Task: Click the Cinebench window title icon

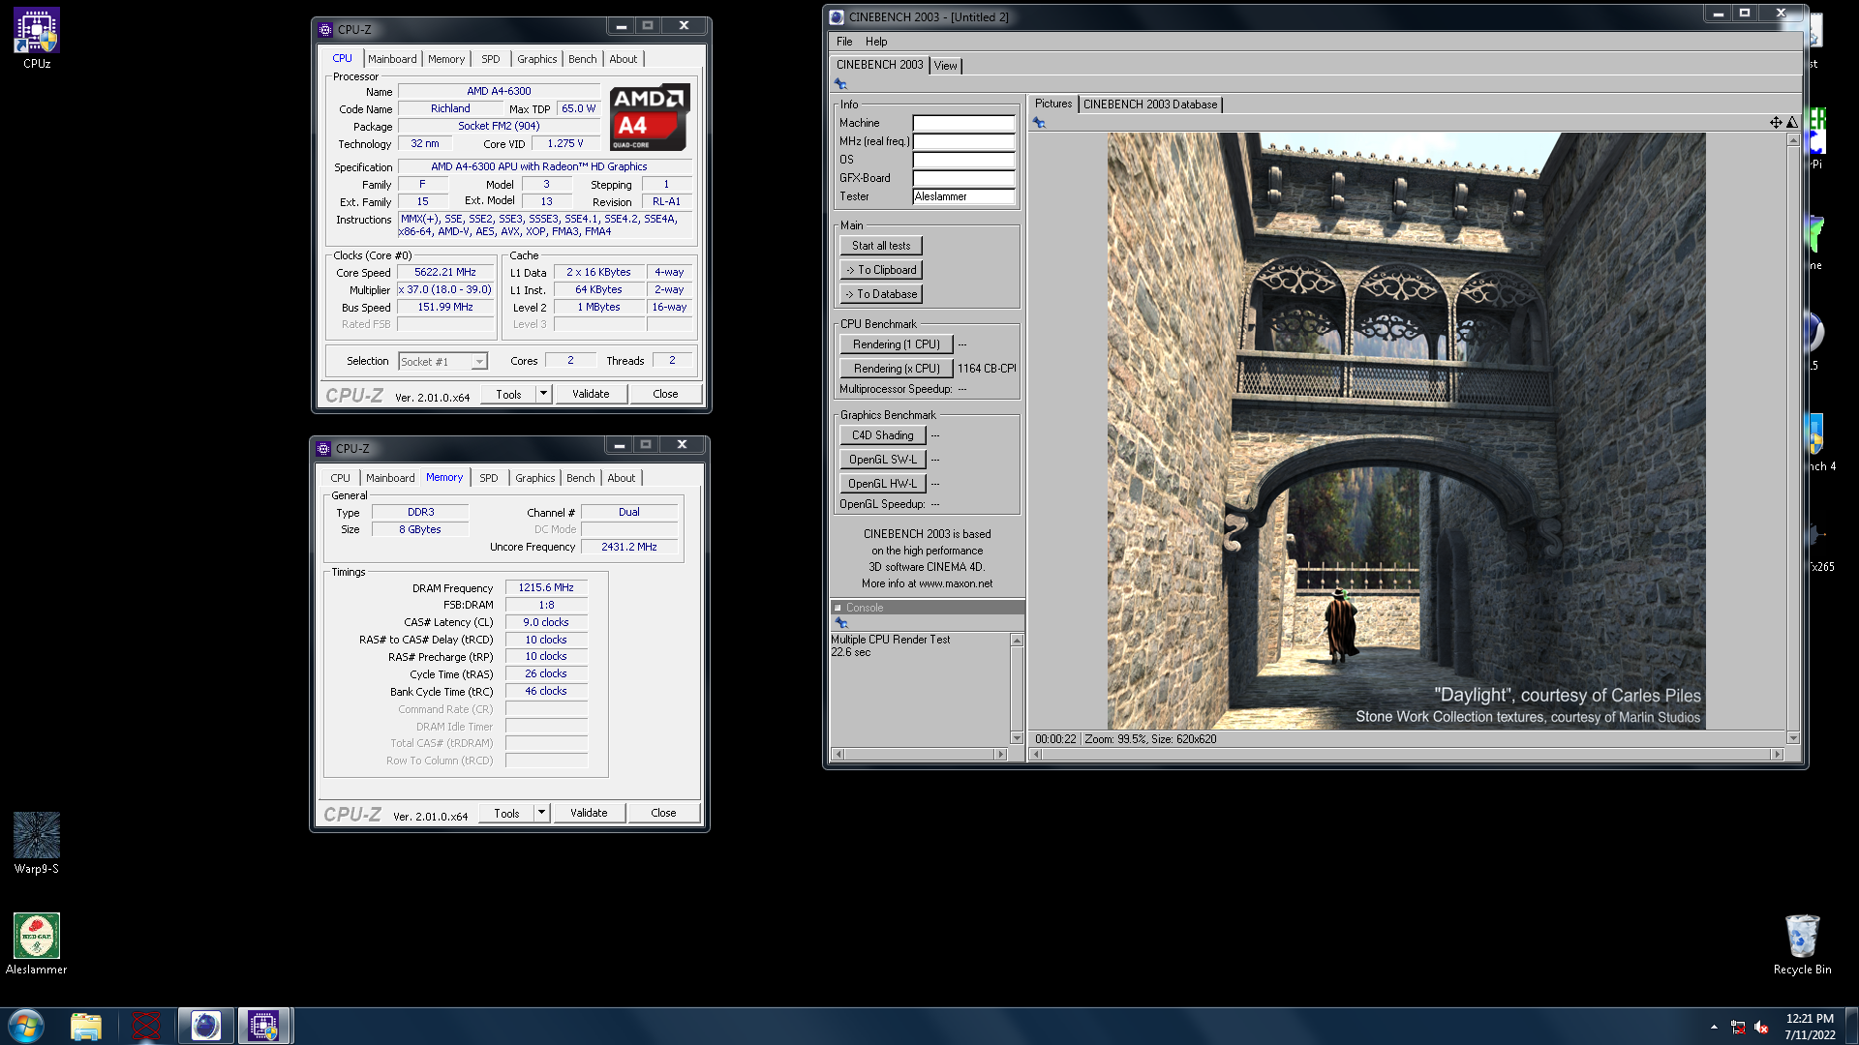Action: pyautogui.click(x=837, y=16)
